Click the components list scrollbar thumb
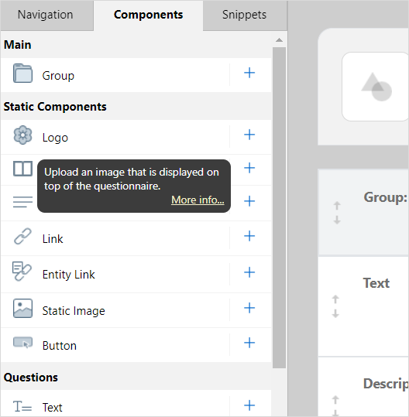This screenshot has height=417, width=409. tap(279, 207)
